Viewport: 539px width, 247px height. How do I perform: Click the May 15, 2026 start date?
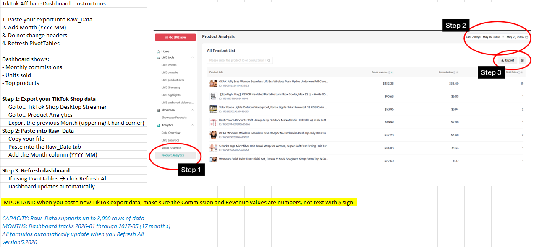[x=491, y=37]
